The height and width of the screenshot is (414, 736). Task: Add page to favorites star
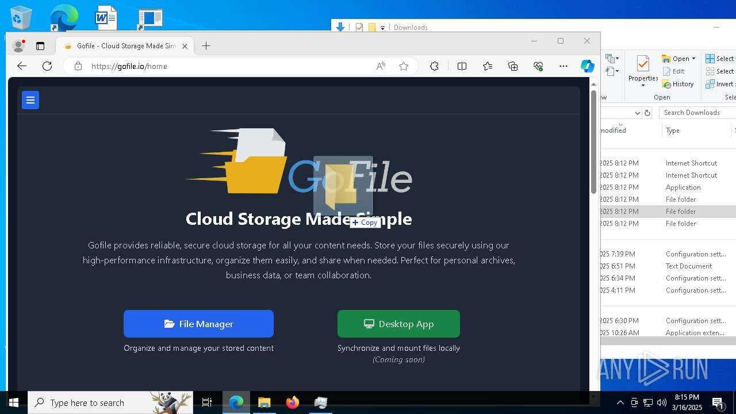[404, 66]
